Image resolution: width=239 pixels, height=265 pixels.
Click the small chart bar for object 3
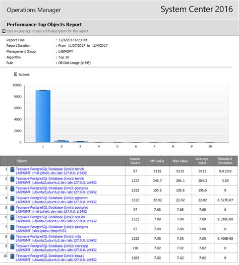80,142
